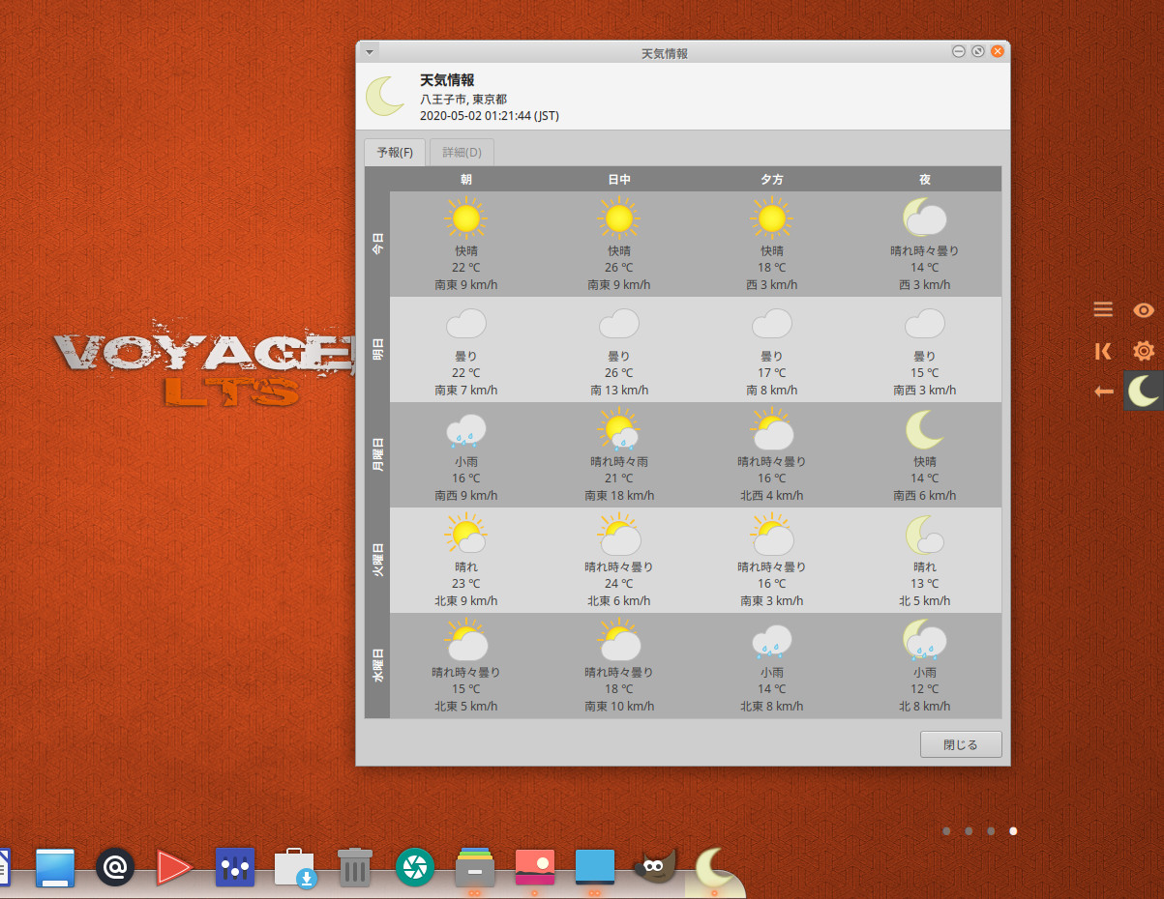Screen dimensions: 1164x899
Task: Open the Trash in dock
Action: tap(355, 867)
